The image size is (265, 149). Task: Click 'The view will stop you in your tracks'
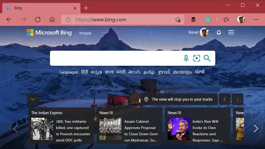[x=182, y=99]
